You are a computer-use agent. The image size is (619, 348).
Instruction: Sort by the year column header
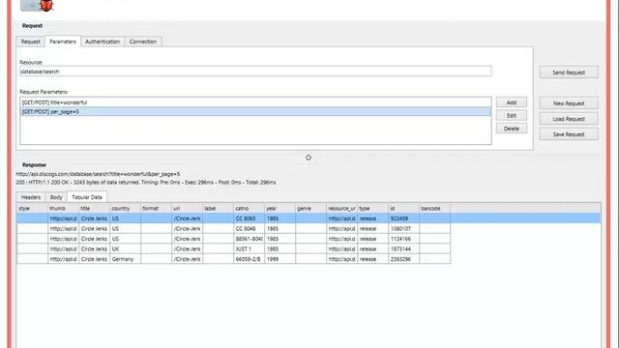click(x=280, y=208)
